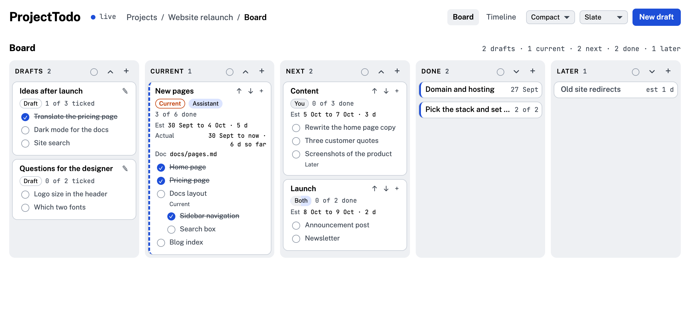Add card to Next column
The image size is (690, 310).
(397, 71)
